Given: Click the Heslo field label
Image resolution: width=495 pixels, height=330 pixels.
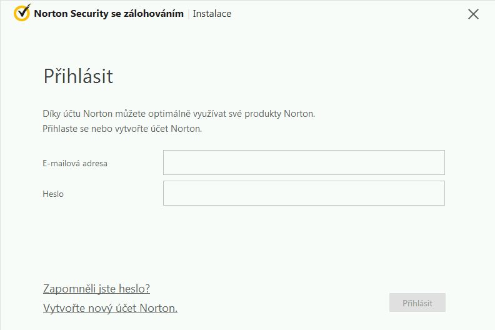Looking at the screenshot, I should pos(53,194).
